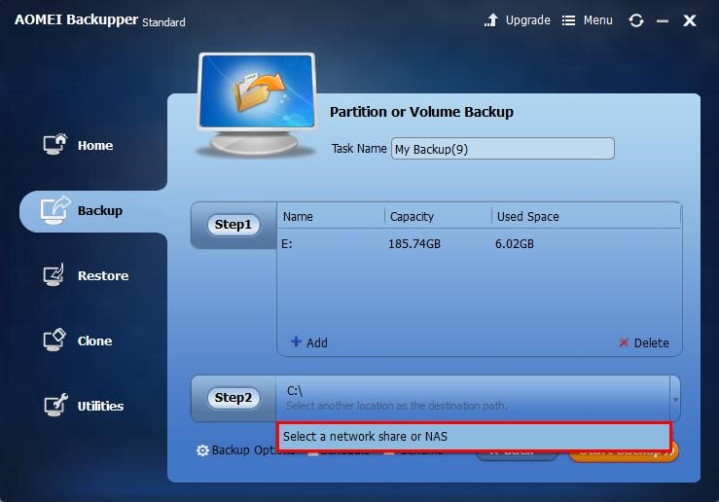Viewport: 719px width, 502px height.
Task: Click the backup folder monitor image
Action: [x=257, y=104]
